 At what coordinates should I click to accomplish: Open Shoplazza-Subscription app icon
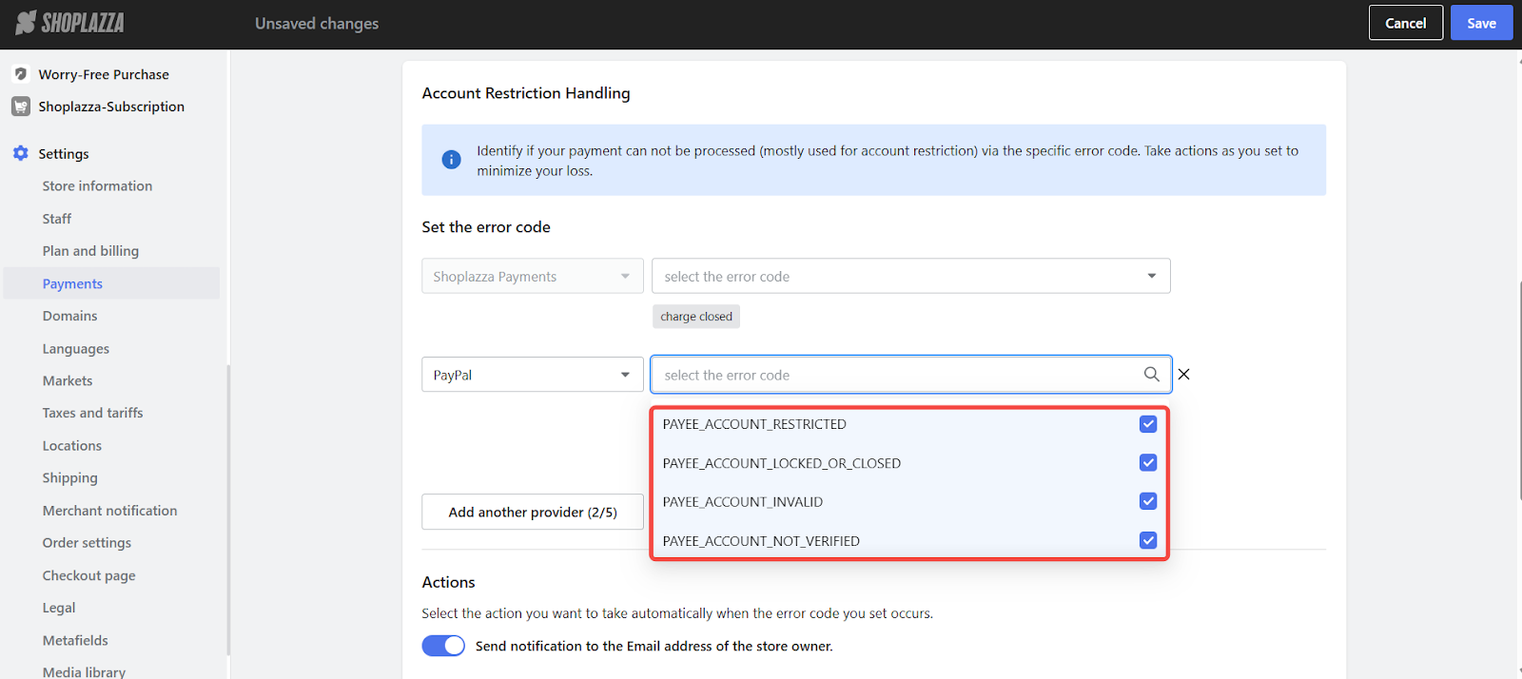(x=21, y=107)
